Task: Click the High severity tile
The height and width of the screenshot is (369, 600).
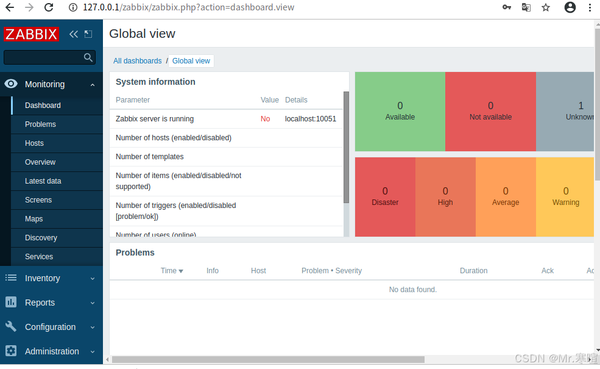Action: click(445, 197)
